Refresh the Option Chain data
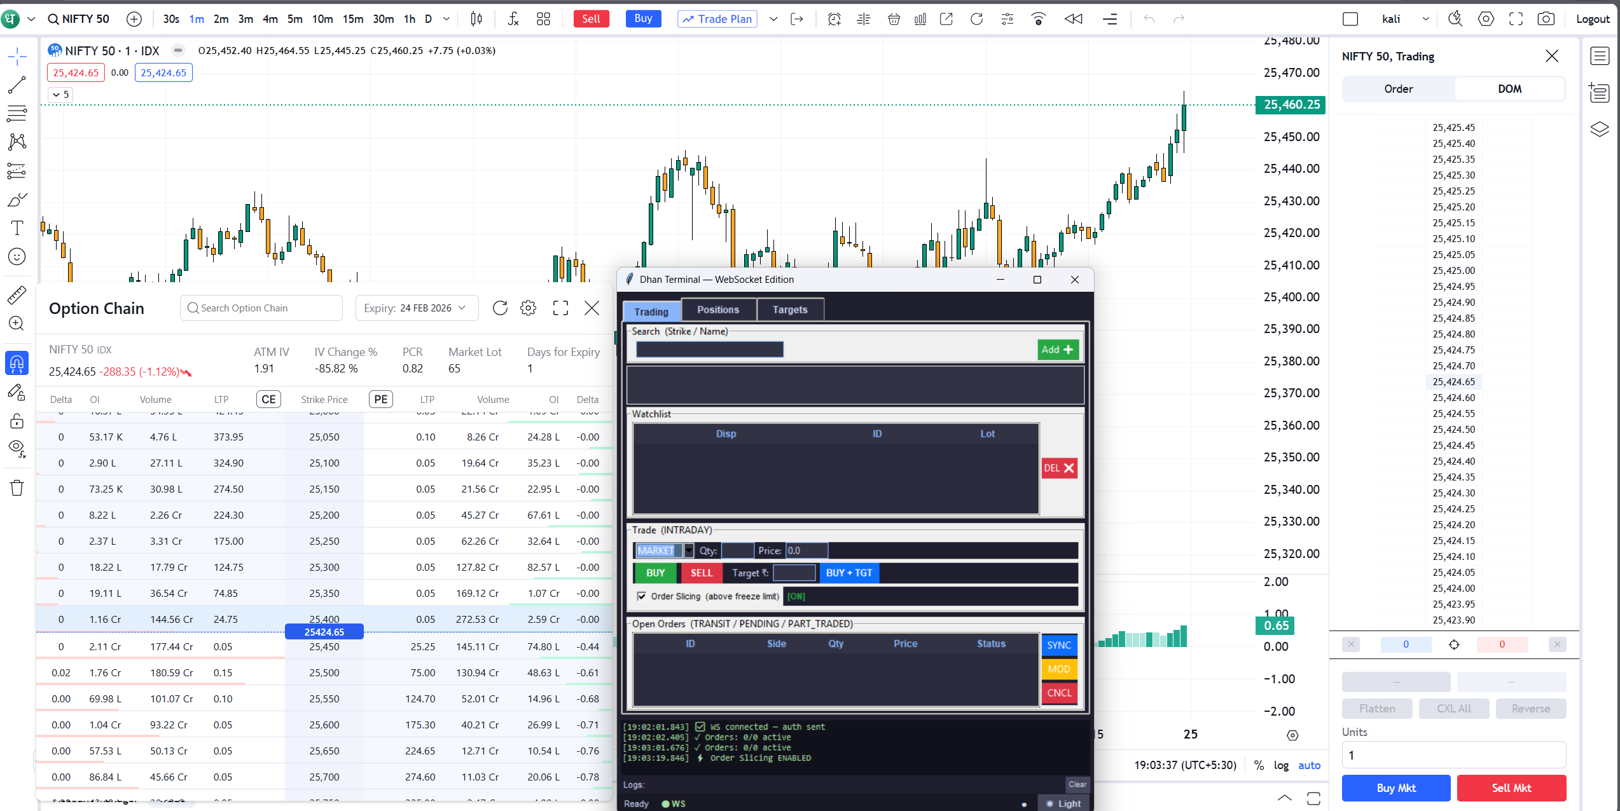Screen dimensions: 1620x811 [500, 308]
